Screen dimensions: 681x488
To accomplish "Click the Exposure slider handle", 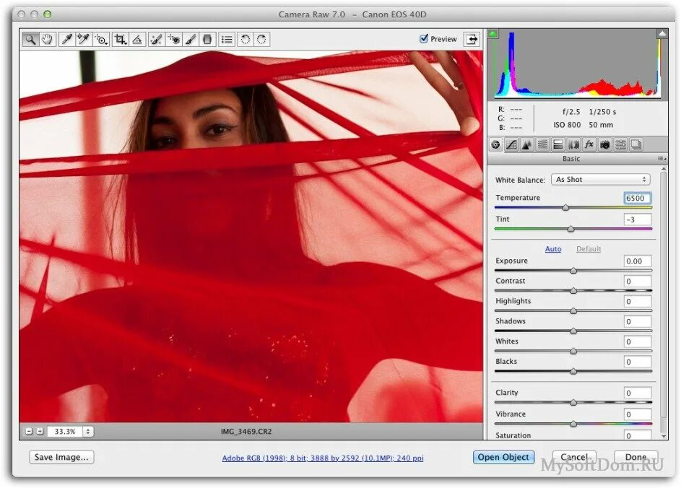I will point(573,271).
